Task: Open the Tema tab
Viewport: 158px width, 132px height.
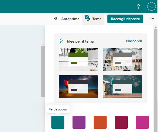Action: [x=93, y=19]
